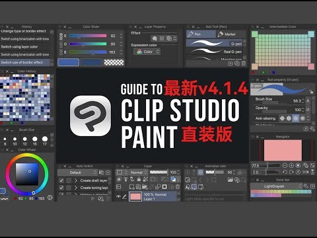Click the B color slider
Viewport: 317px width, 238px height.
click(88, 52)
